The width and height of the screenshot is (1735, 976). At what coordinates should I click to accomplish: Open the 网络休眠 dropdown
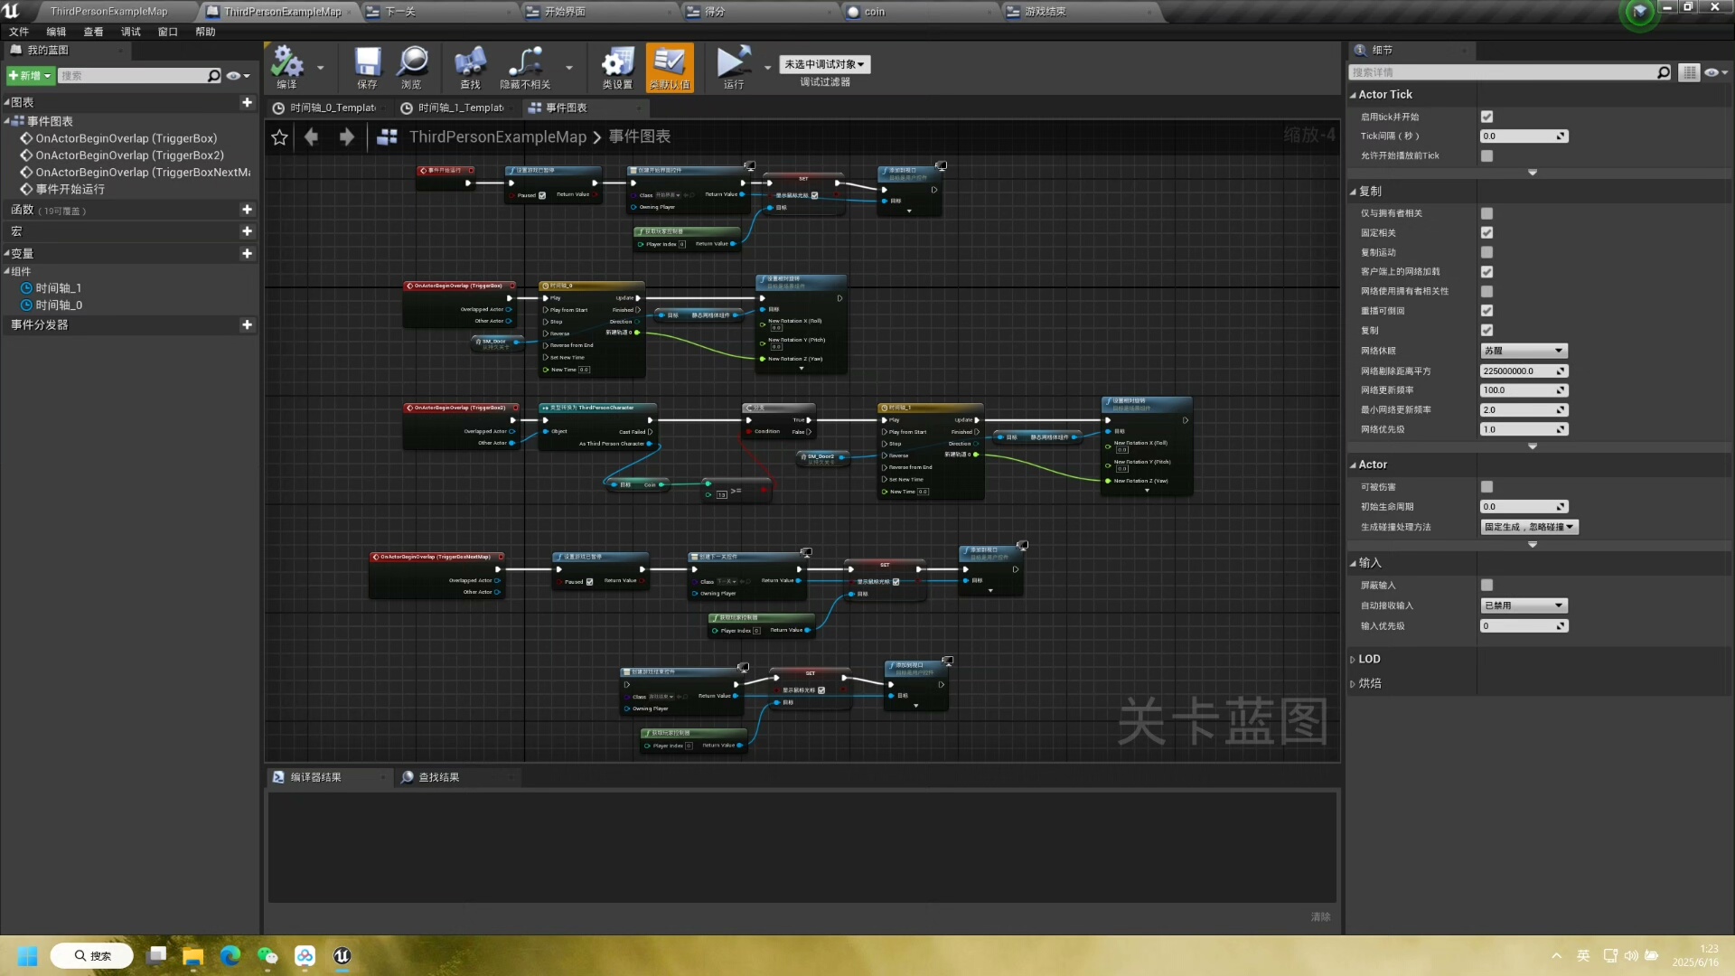1523,351
